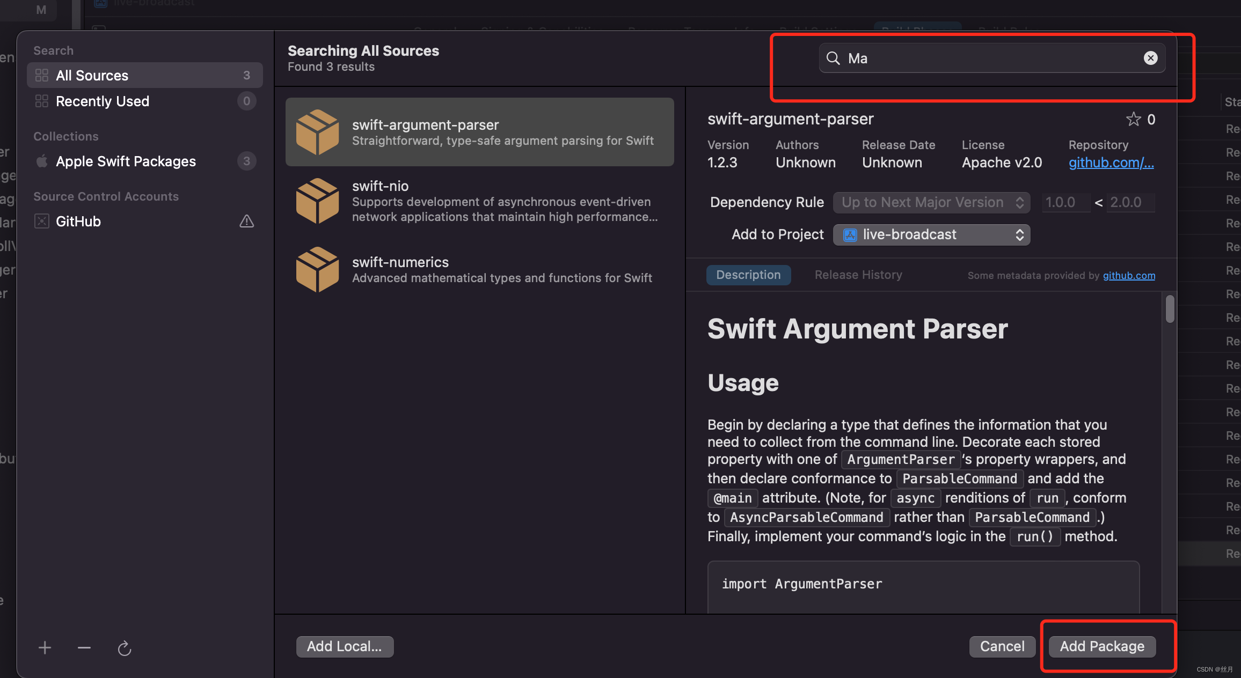Viewport: 1241px width, 678px height.
Task: Click the import ArgumentParser code block
Action: pyautogui.click(x=923, y=587)
